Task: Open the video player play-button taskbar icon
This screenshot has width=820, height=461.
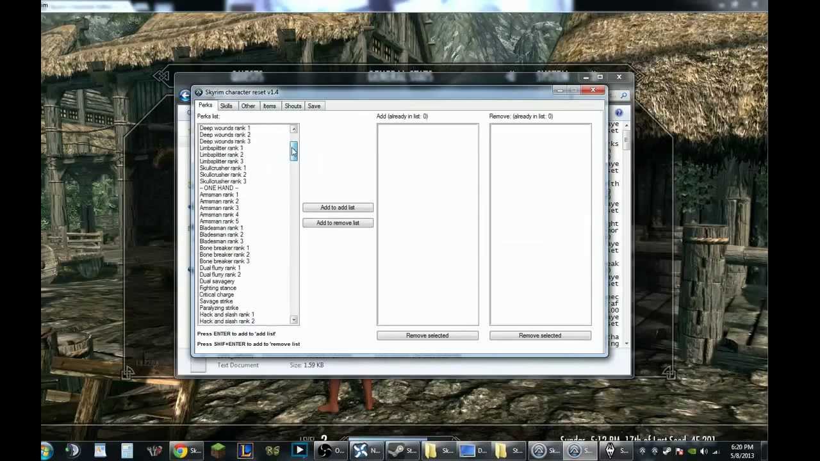Action: 299,451
